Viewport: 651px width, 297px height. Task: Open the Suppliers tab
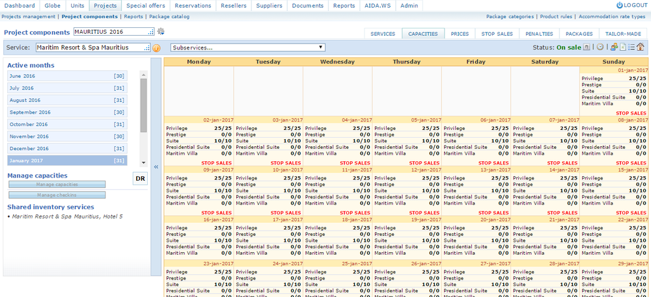pyautogui.click(x=270, y=6)
